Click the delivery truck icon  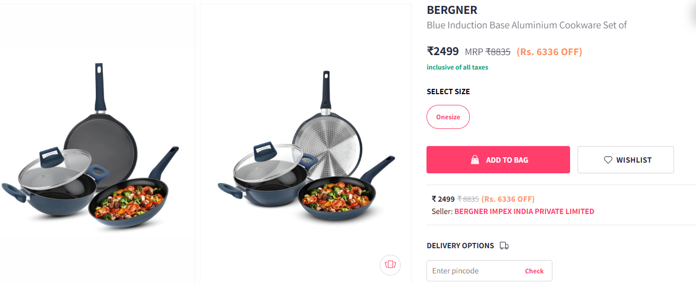[504, 246]
